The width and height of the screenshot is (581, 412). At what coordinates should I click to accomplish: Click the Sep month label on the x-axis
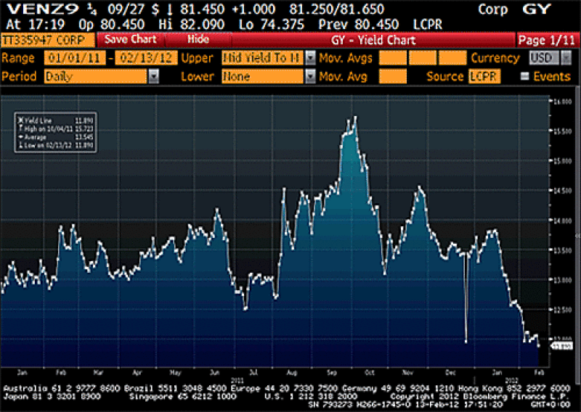(331, 372)
